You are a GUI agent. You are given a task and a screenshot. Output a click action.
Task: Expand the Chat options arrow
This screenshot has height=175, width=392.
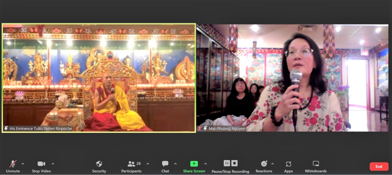point(175,164)
